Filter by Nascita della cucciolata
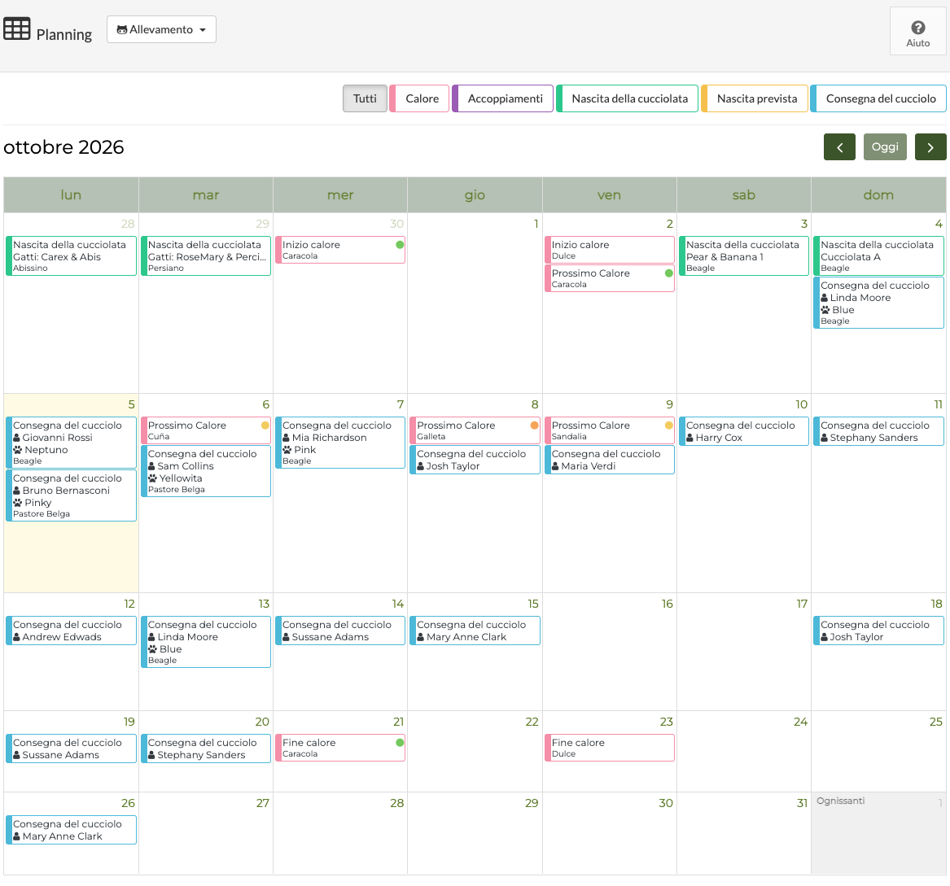The height and width of the screenshot is (886, 950). click(x=627, y=98)
